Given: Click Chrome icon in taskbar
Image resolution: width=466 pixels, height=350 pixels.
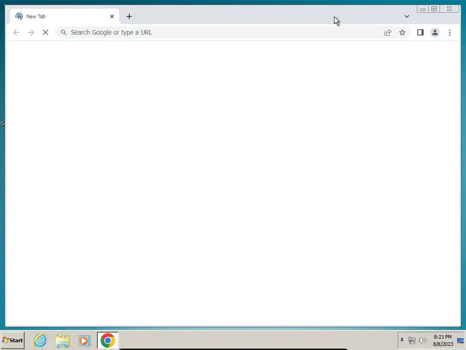Looking at the screenshot, I should click(x=107, y=340).
